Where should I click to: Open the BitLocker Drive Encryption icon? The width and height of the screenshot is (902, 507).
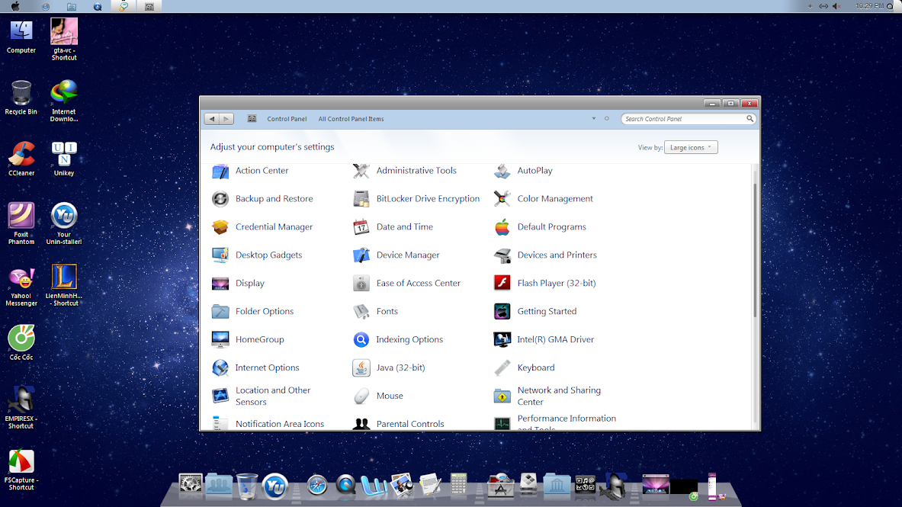361,199
